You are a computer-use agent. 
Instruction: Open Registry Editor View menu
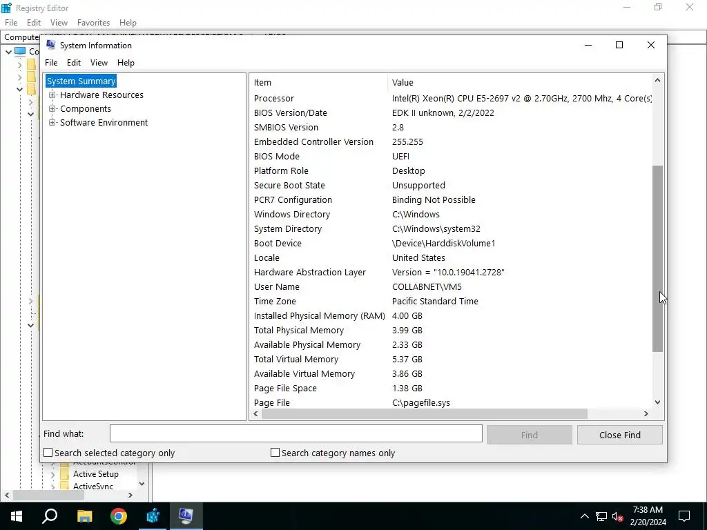[x=59, y=23]
